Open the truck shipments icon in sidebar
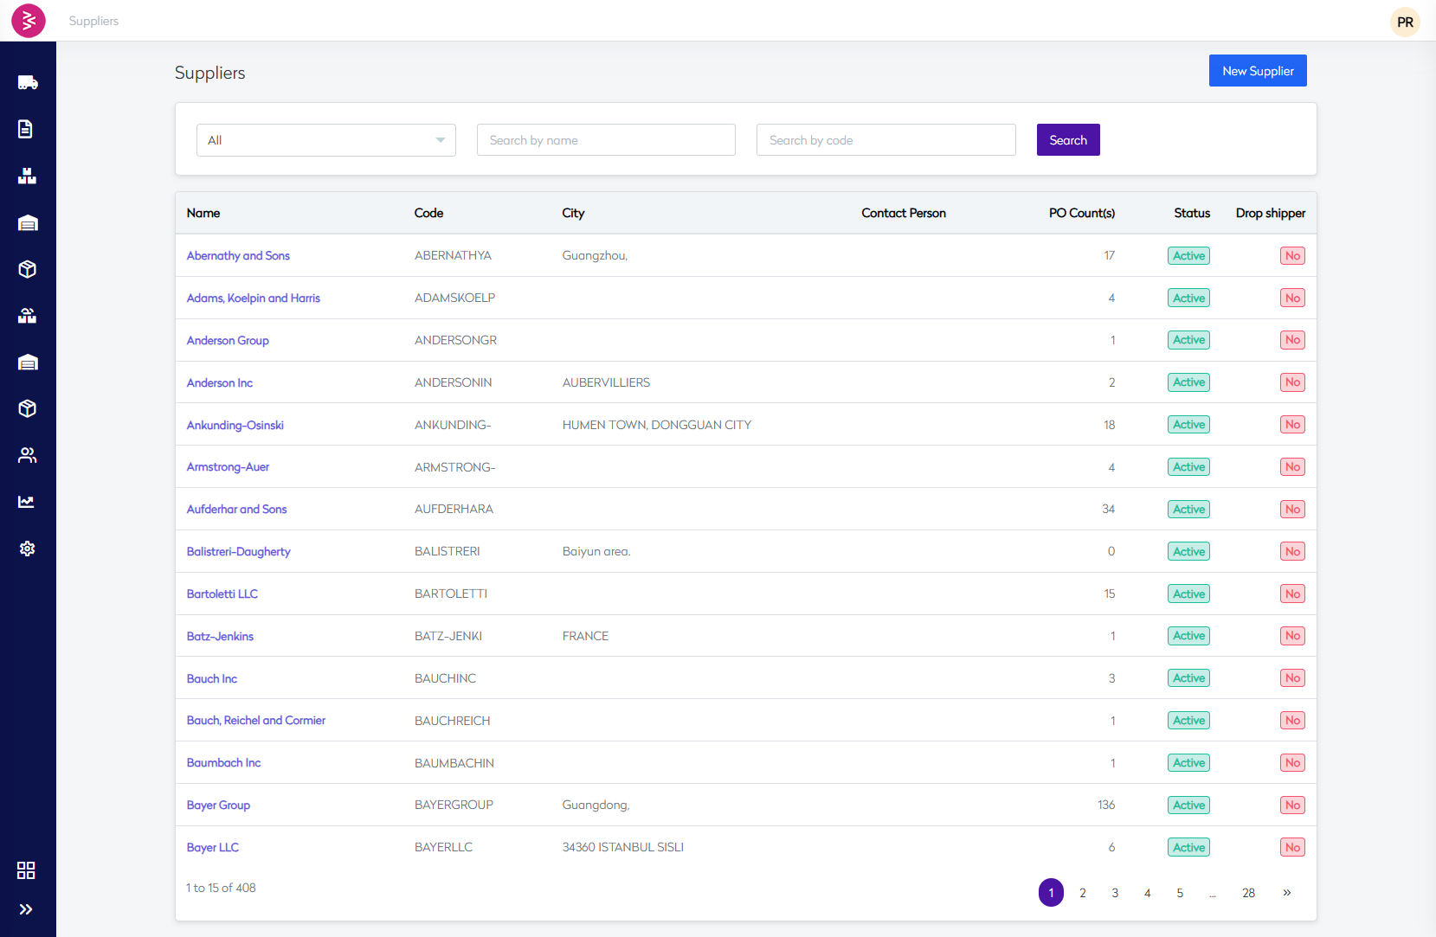This screenshot has height=937, width=1436. [28, 83]
